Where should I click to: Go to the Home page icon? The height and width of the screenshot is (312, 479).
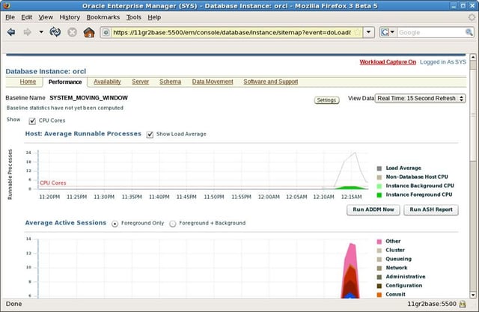[89, 32]
